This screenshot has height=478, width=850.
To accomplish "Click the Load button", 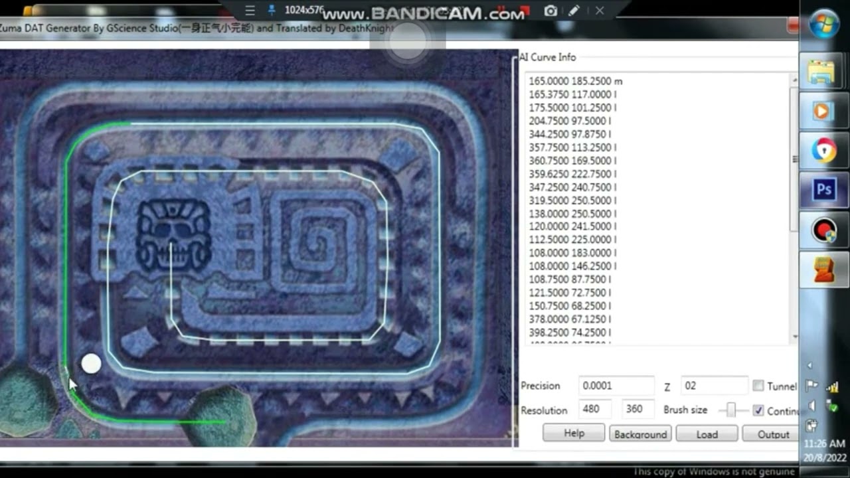I will (707, 434).
